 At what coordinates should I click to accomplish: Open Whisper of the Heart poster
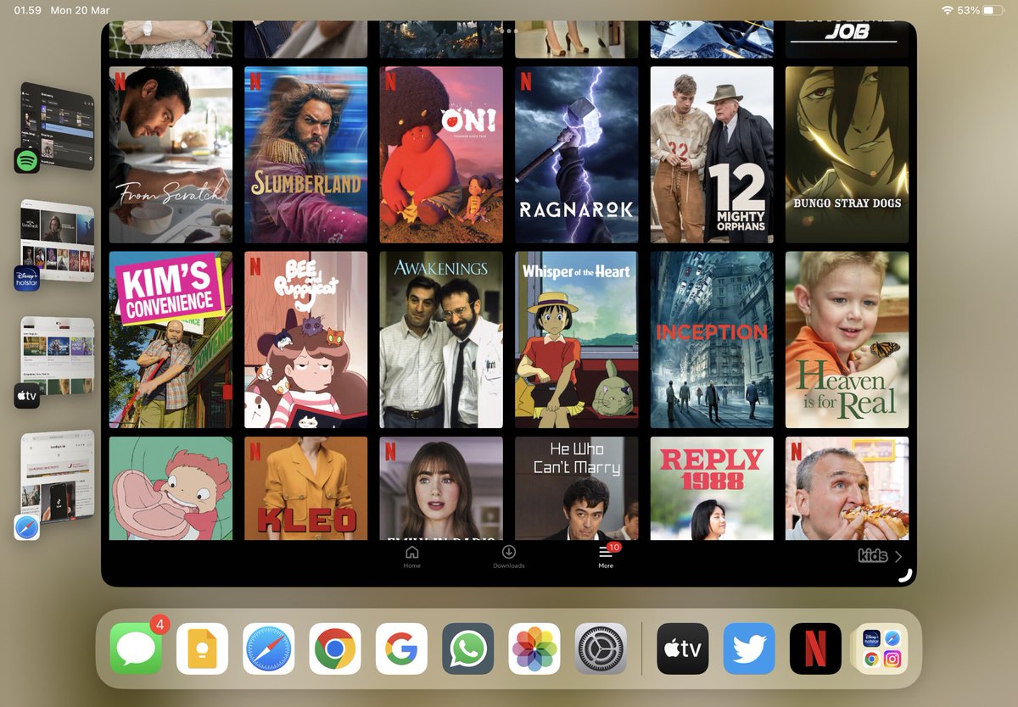[577, 340]
